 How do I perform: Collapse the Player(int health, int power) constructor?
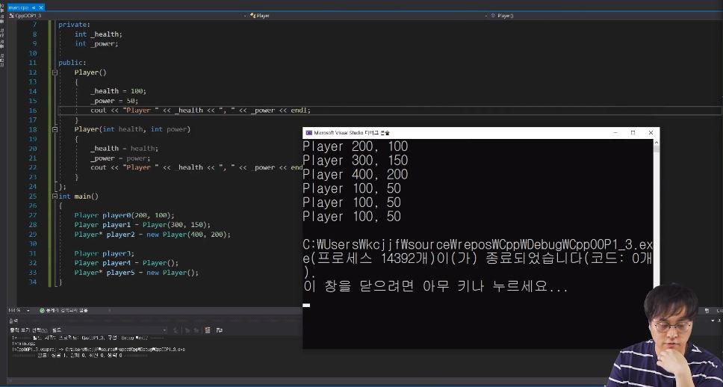(x=55, y=129)
